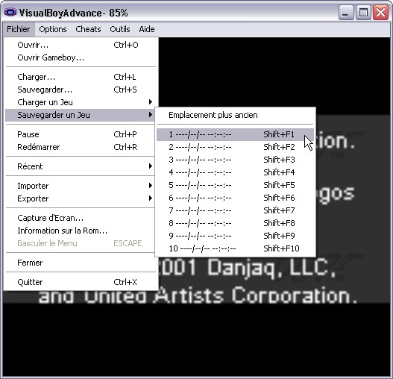Click Fermer in the Fichier menu
Screen dimensions: 393x379
click(x=81, y=263)
